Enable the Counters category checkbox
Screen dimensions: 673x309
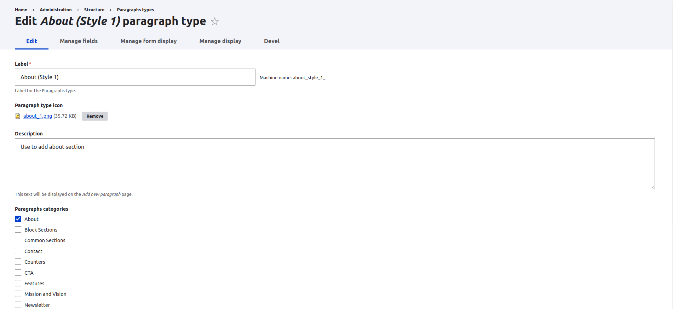tap(18, 262)
